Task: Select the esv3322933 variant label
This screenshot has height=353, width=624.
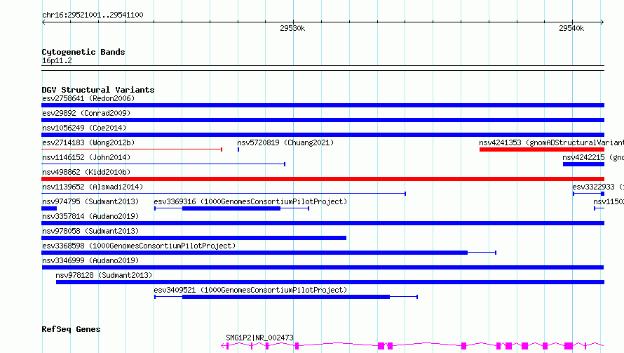Action: coord(598,187)
